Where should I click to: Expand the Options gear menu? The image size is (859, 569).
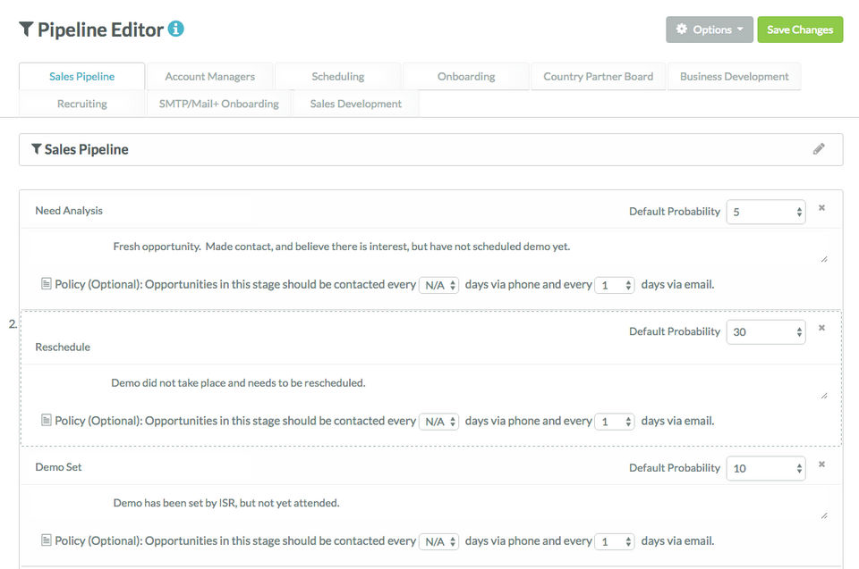pyautogui.click(x=709, y=29)
